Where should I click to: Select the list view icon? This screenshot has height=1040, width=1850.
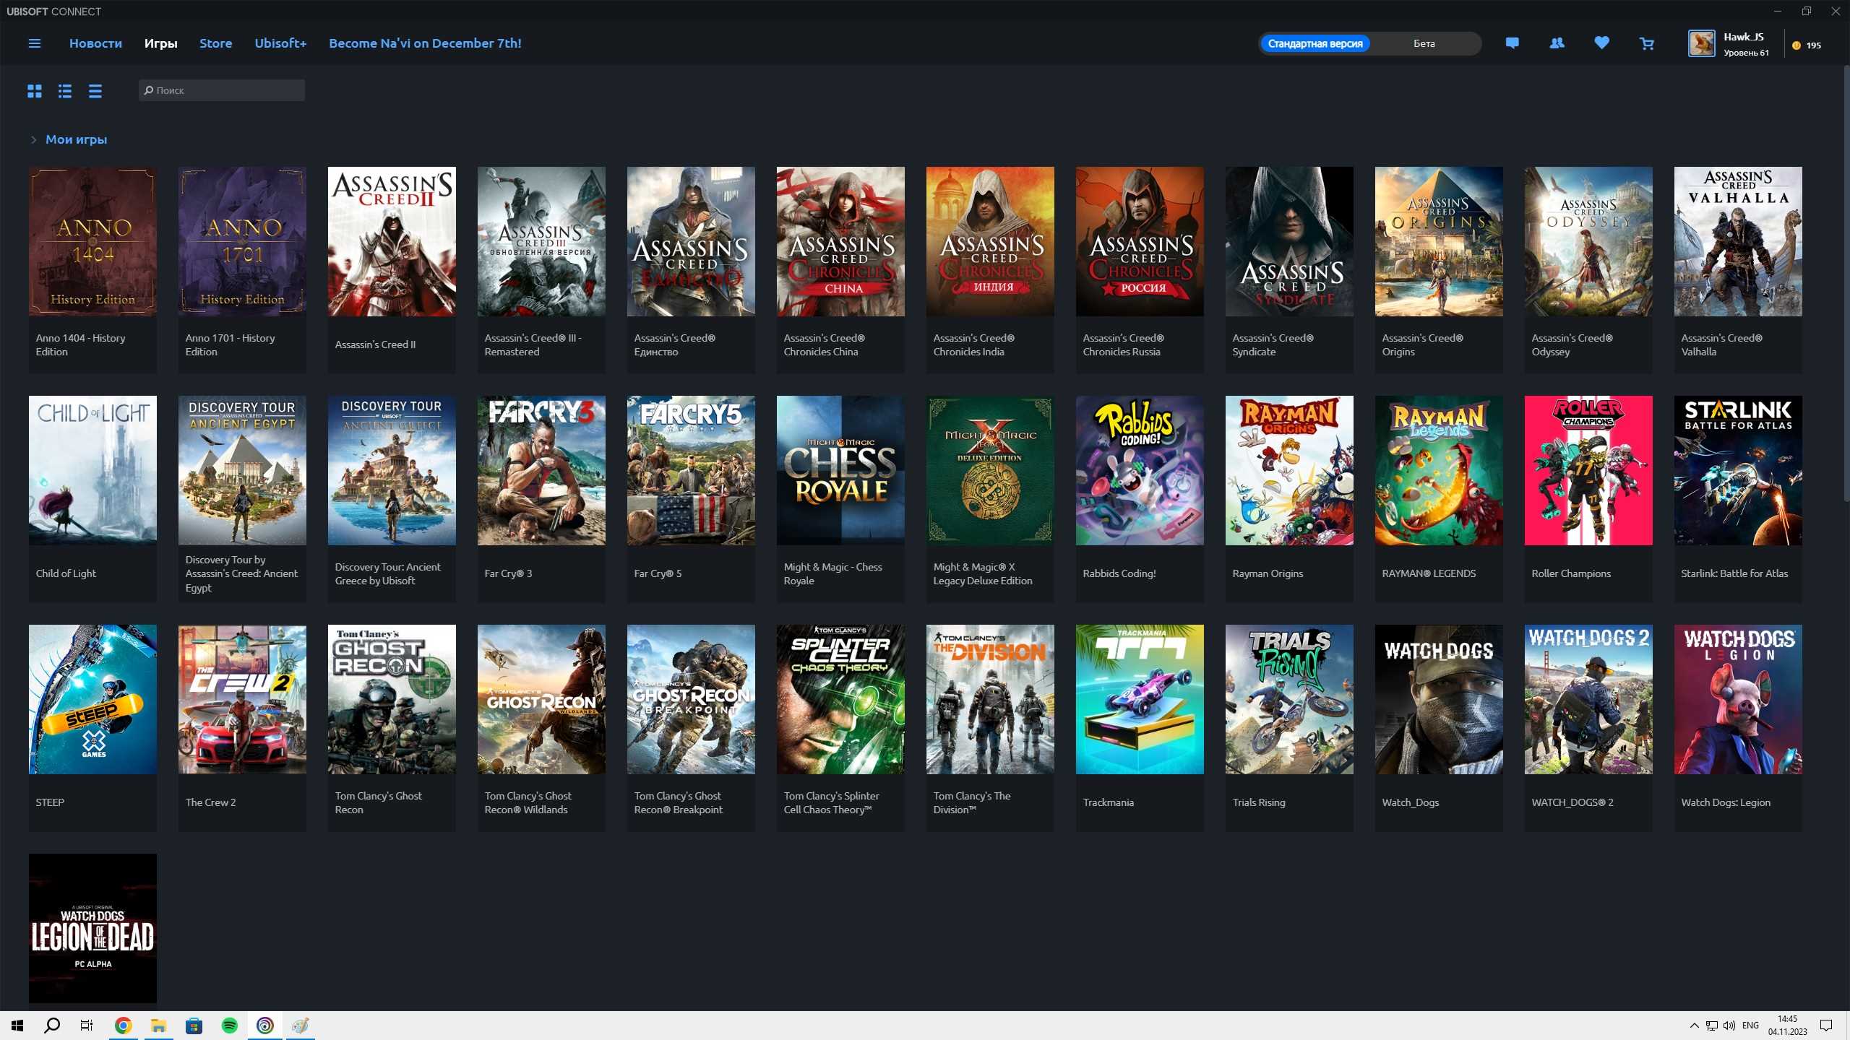coord(65,90)
